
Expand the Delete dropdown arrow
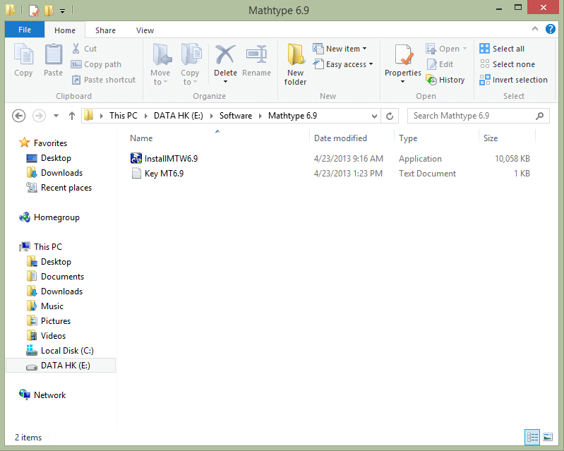point(225,82)
